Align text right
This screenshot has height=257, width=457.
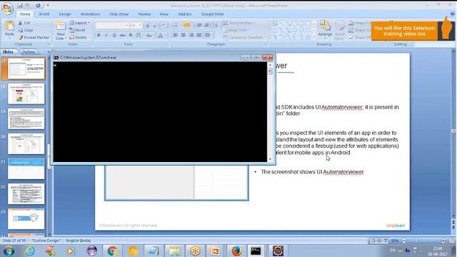click(191, 35)
